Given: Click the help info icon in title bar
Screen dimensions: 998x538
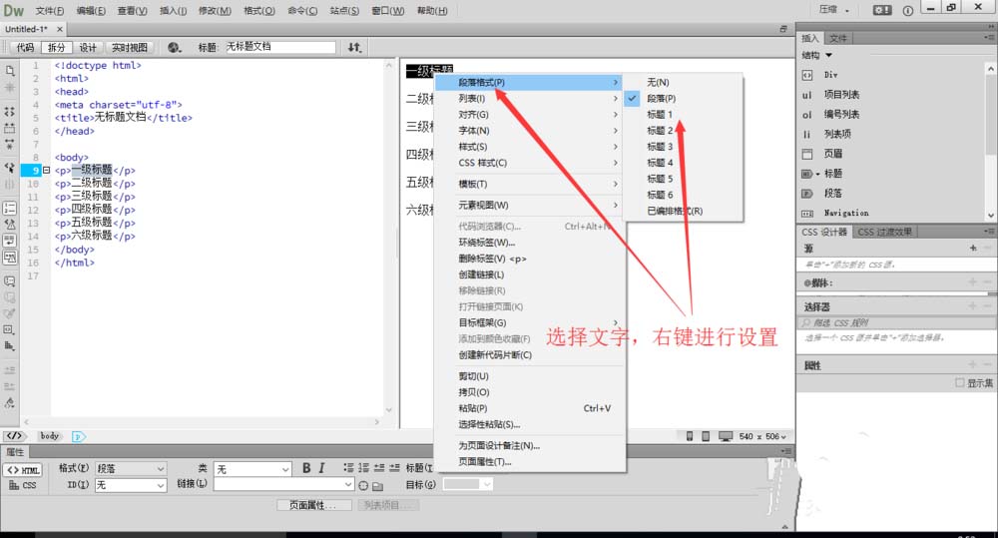Looking at the screenshot, I should click(x=907, y=10).
